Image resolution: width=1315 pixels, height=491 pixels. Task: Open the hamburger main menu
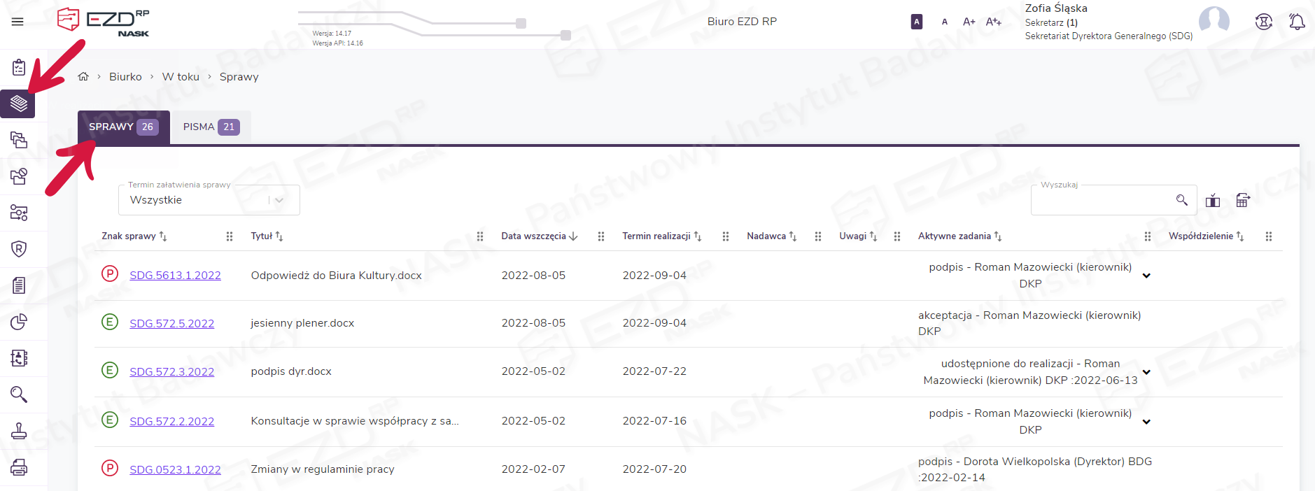point(17,22)
